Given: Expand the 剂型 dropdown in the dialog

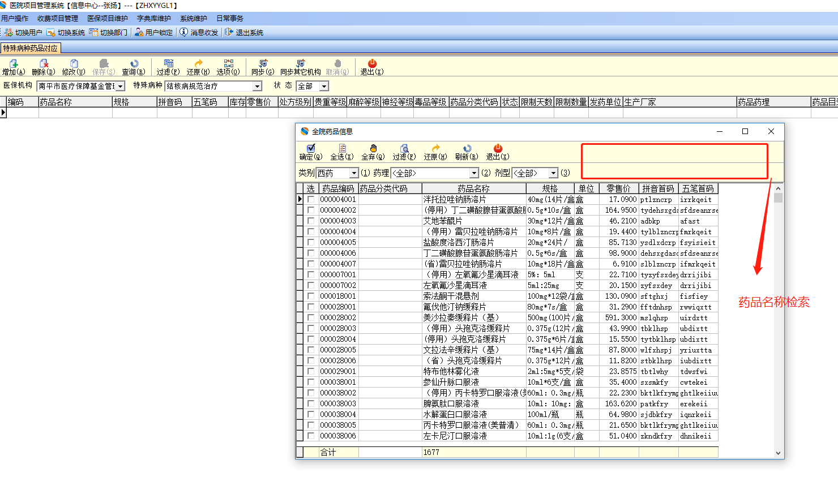Looking at the screenshot, I should click(x=553, y=173).
